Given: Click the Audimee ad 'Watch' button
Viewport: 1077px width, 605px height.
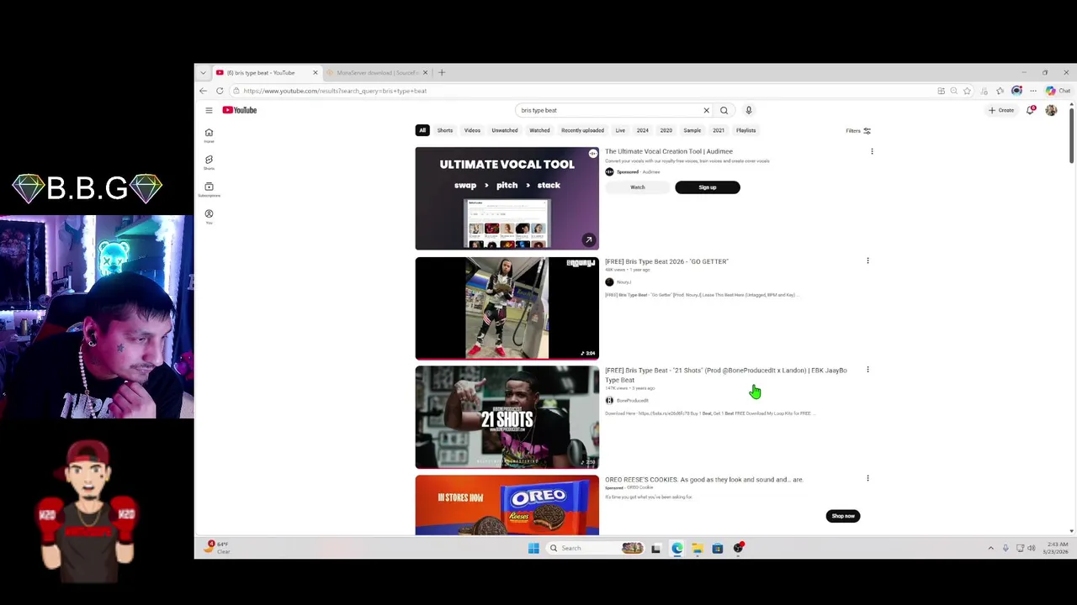Looking at the screenshot, I should tap(638, 187).
